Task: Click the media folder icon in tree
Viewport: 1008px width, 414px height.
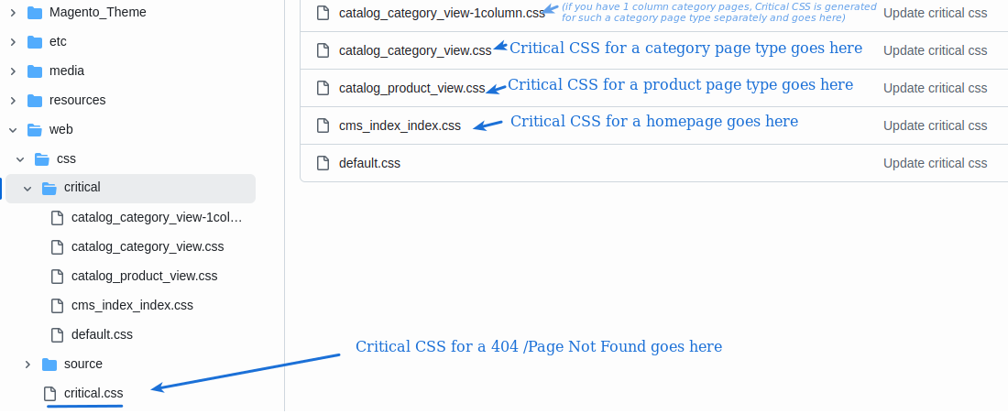Action: [35, 71]
